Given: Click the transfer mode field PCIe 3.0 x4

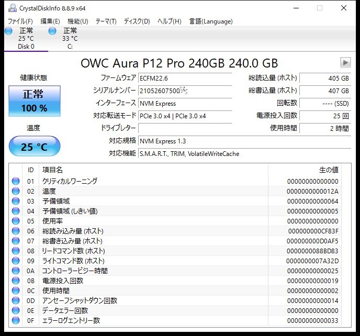Looking at the screenshot, I should pyautogui.click(x=185, y=116).
